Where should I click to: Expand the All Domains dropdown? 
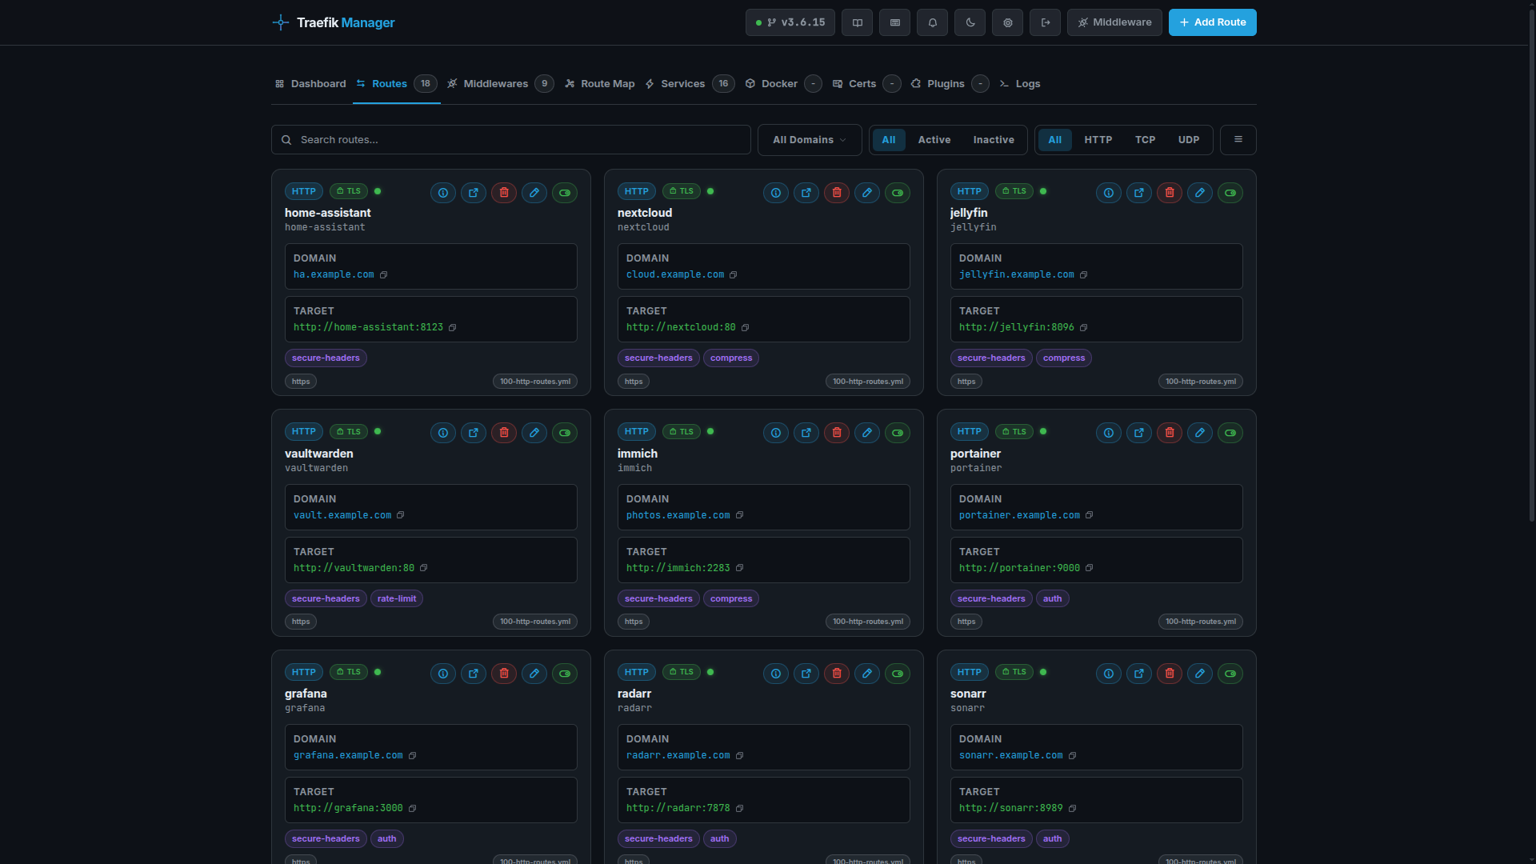[810, 140]
